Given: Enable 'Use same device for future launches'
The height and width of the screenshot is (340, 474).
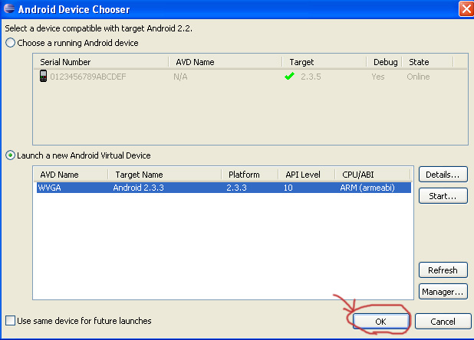Looking at the screenshot, I should point(10,321).
